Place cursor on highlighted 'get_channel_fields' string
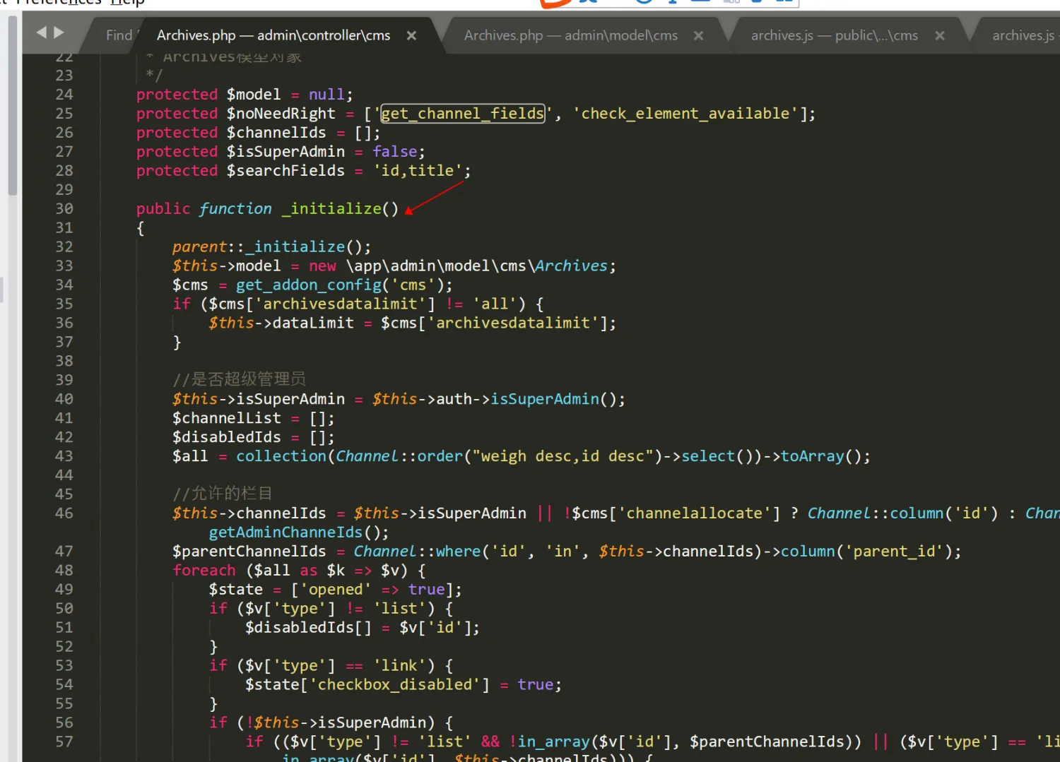The image size is (1060, 762). [x=463, y=114]
